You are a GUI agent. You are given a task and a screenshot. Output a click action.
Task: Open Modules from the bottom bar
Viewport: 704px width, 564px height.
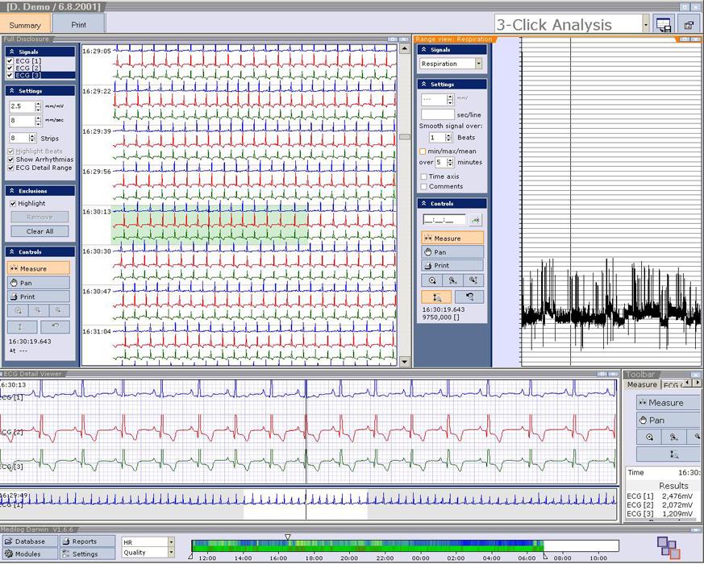[29, 554]
